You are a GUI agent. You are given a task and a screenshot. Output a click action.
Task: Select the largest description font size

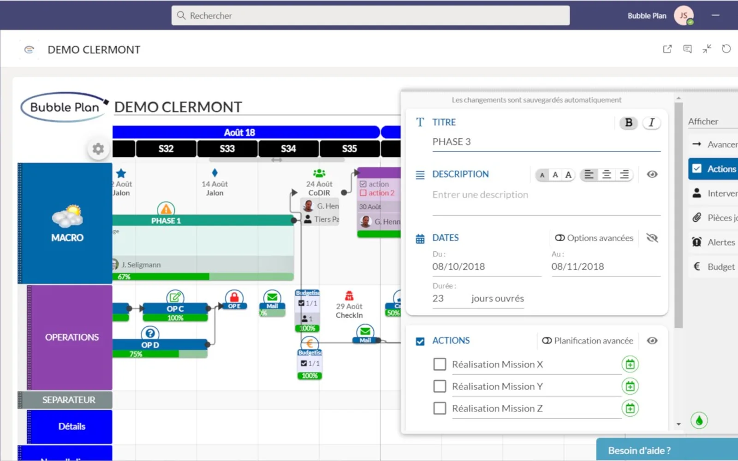click(568, 175)
